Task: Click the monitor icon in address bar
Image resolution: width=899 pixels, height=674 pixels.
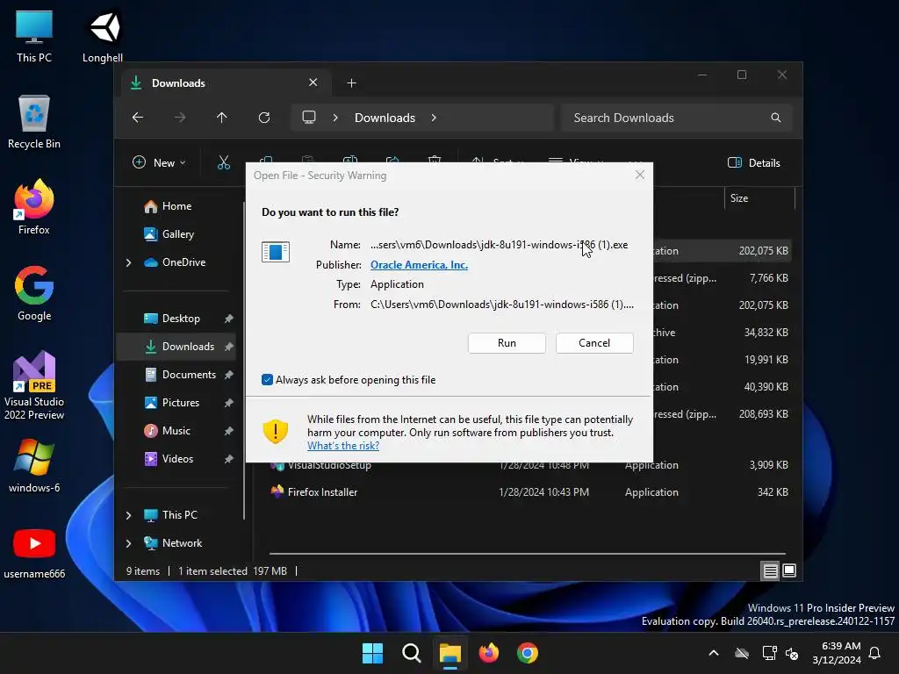Action: (309, 118)
